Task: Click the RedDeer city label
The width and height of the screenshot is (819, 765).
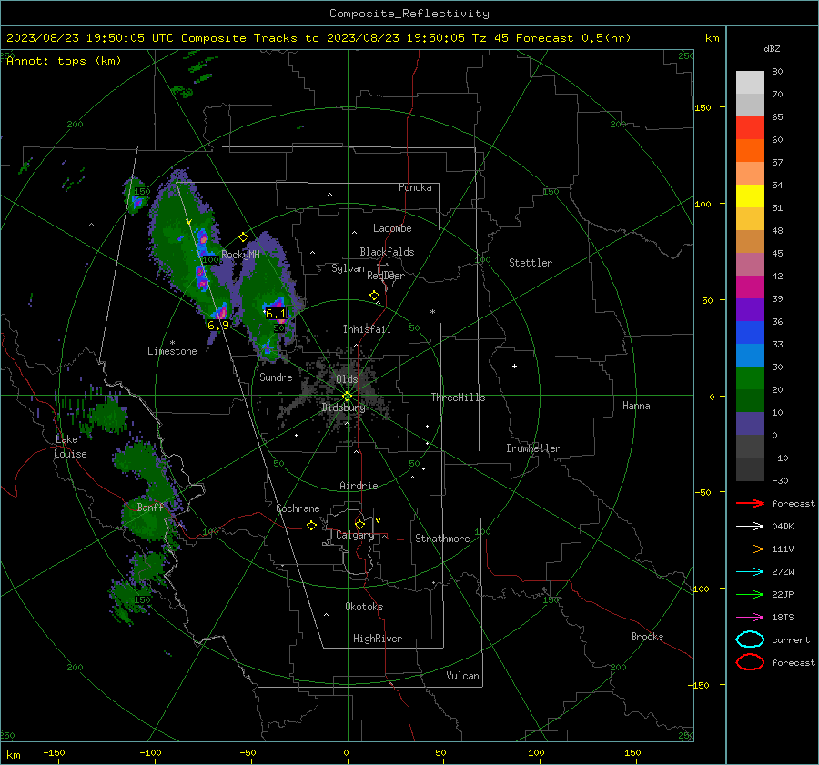Action: pyautogui.click(x=386, y=276)
